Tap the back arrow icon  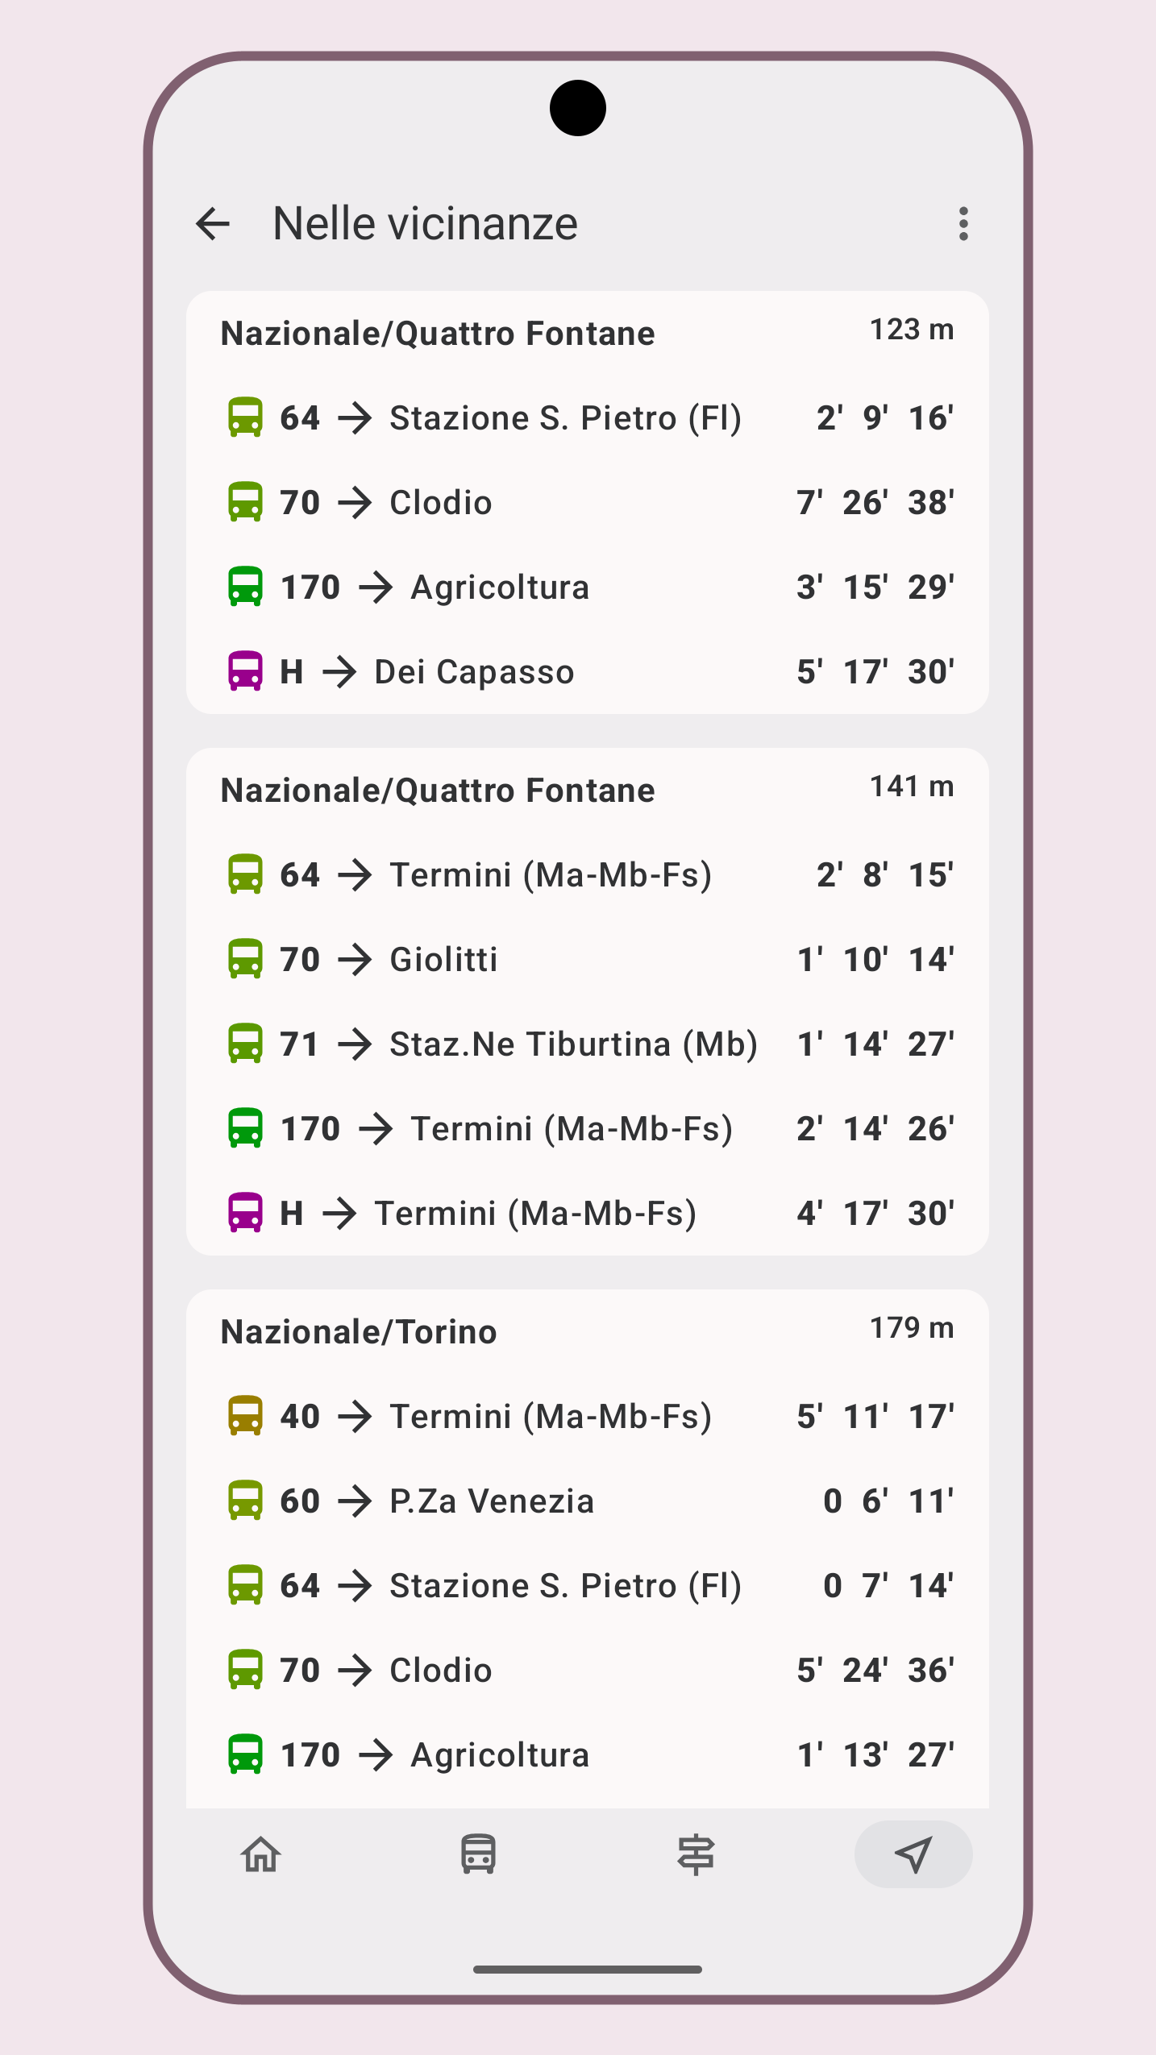pyautogui.click(x=214, y=224)
